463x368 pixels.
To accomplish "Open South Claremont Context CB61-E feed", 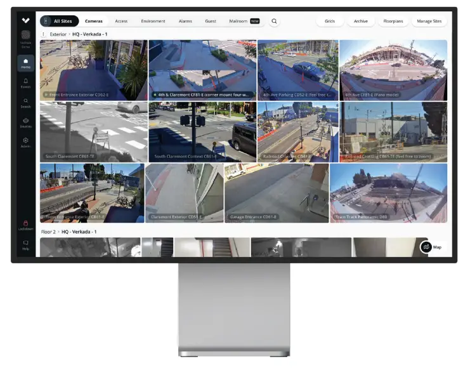I will (202, 132).
